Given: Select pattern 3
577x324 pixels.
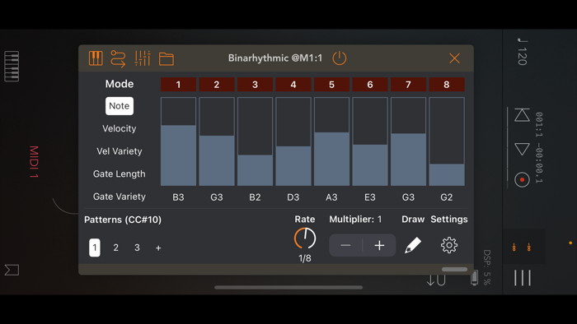Looking at the screenshot, I should click(137, 248).
